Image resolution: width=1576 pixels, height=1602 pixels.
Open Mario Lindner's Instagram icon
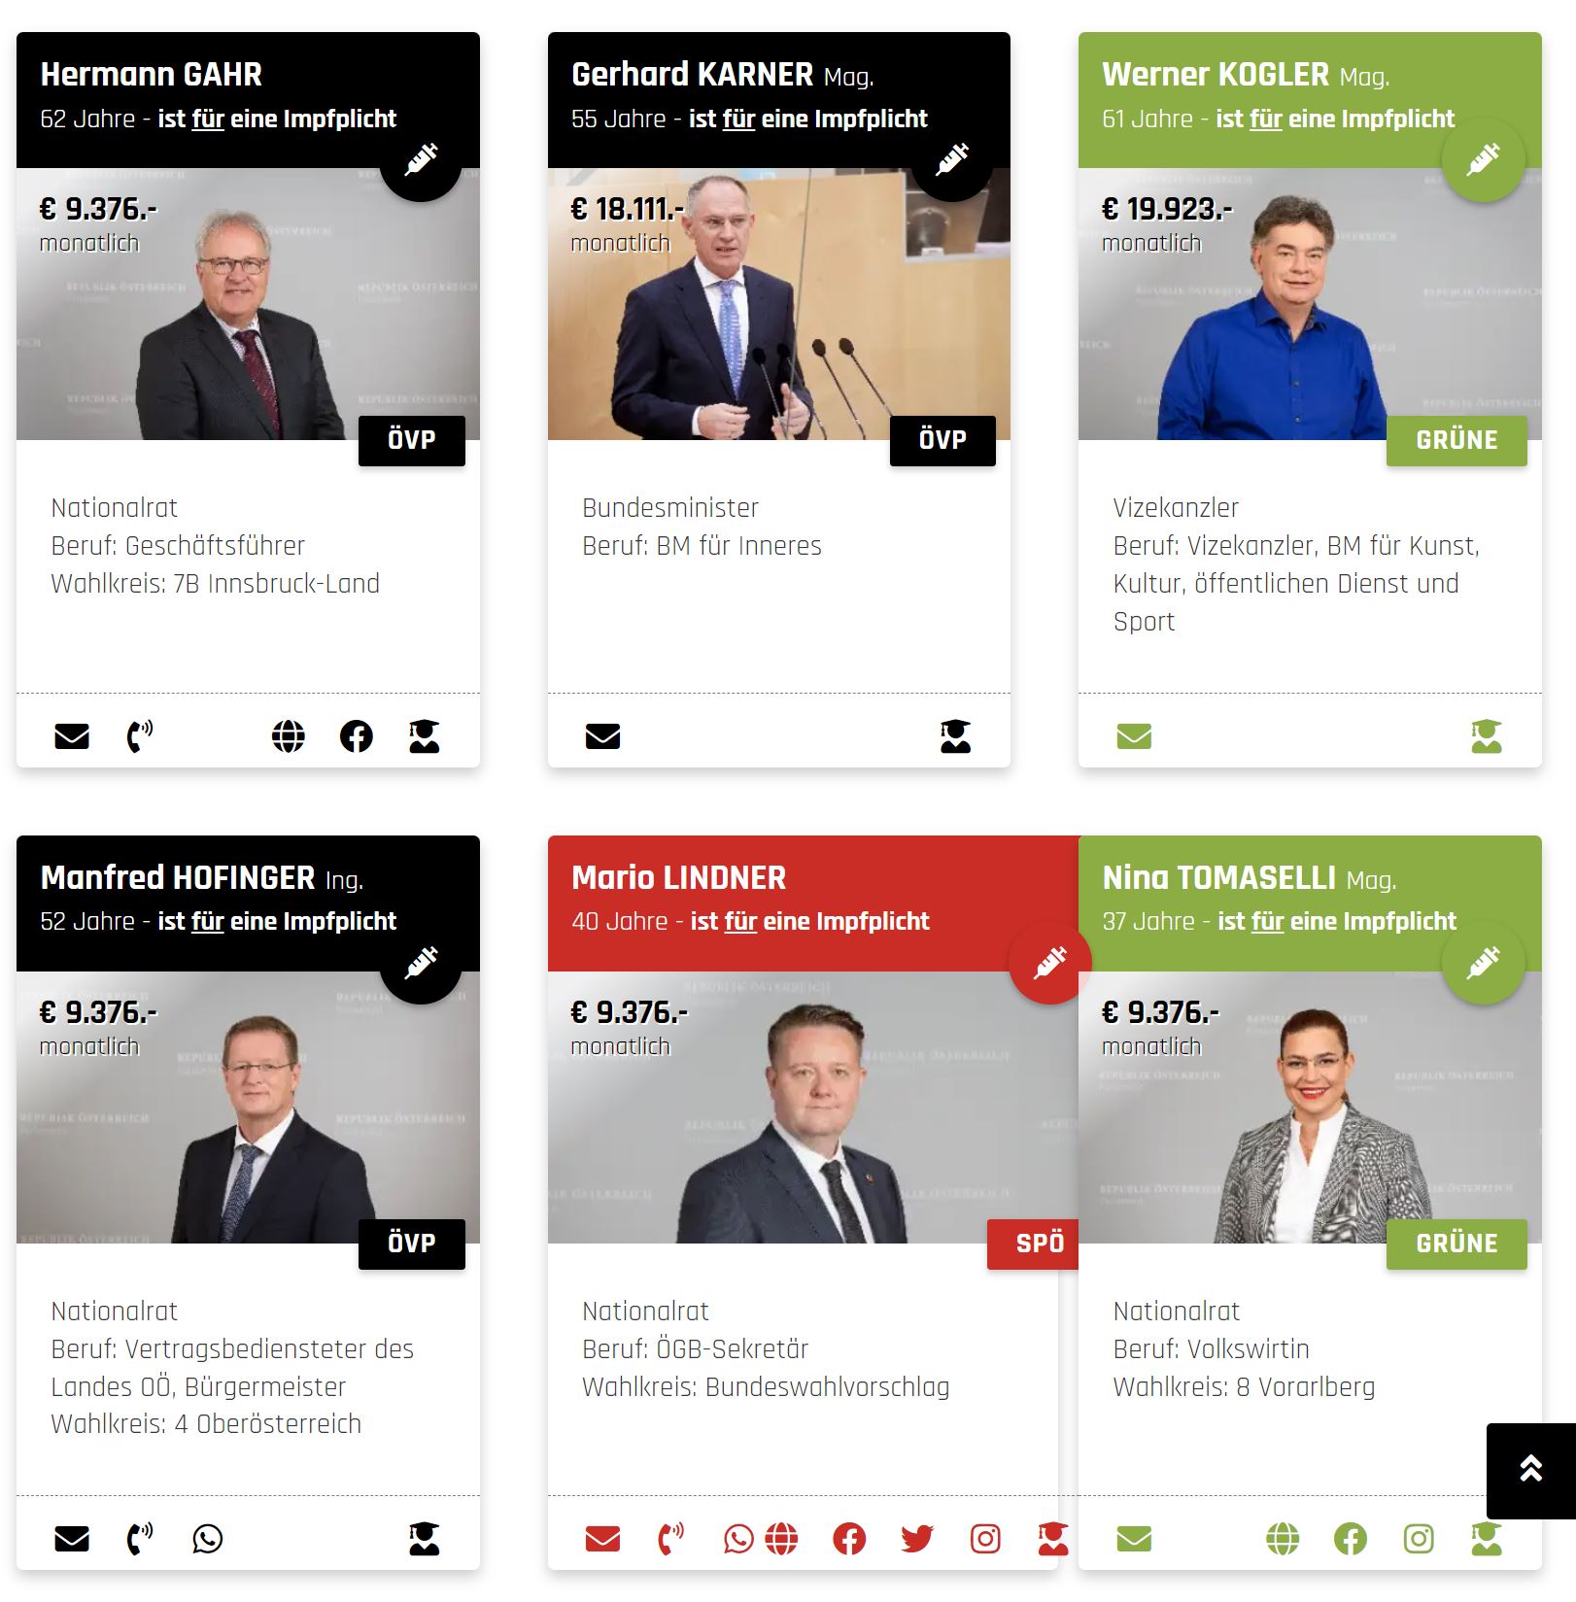985,1539
